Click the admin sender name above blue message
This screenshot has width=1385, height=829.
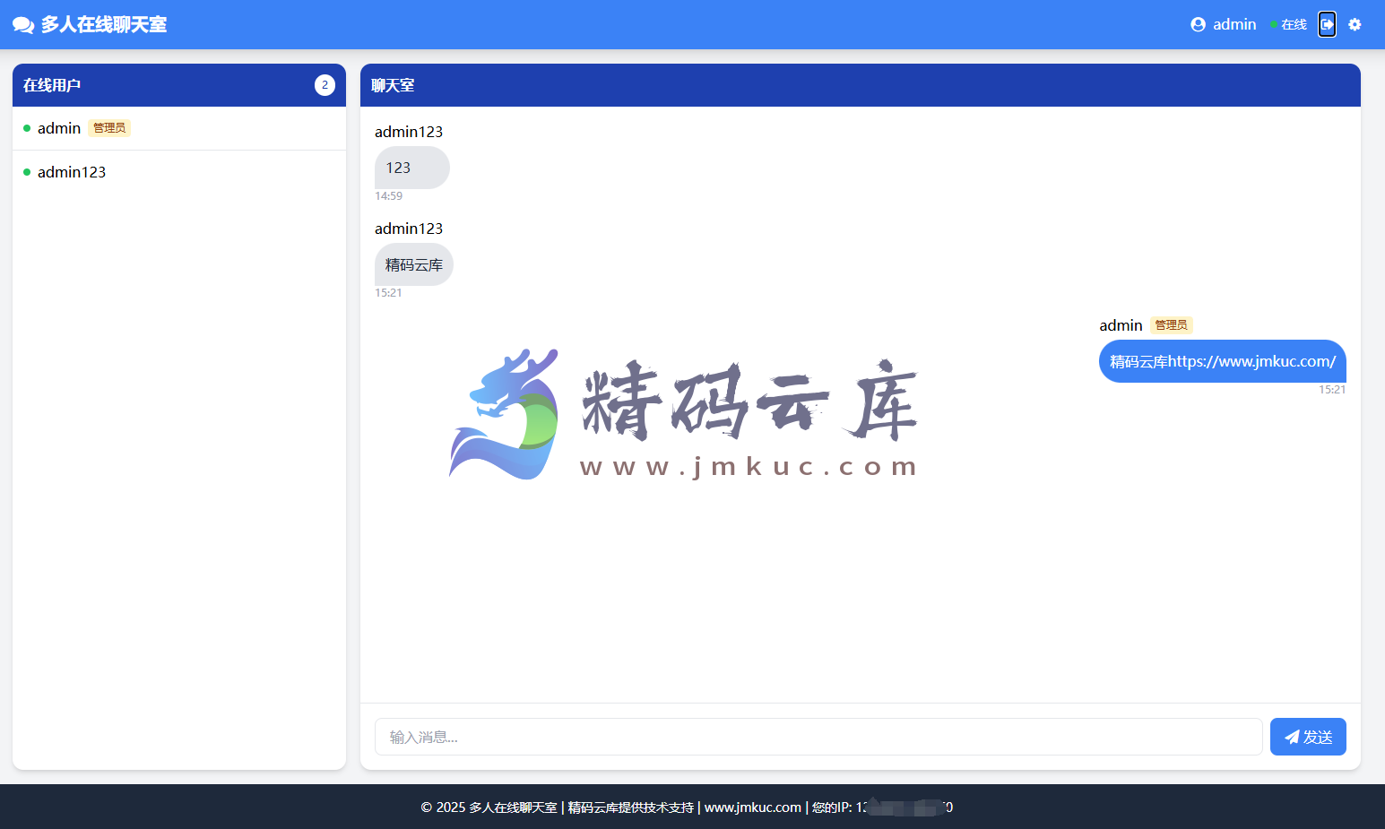tap(1121, 325)
